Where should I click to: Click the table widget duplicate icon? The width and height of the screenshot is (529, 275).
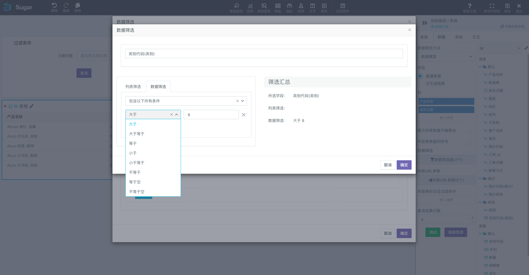(x=10, y=106)
